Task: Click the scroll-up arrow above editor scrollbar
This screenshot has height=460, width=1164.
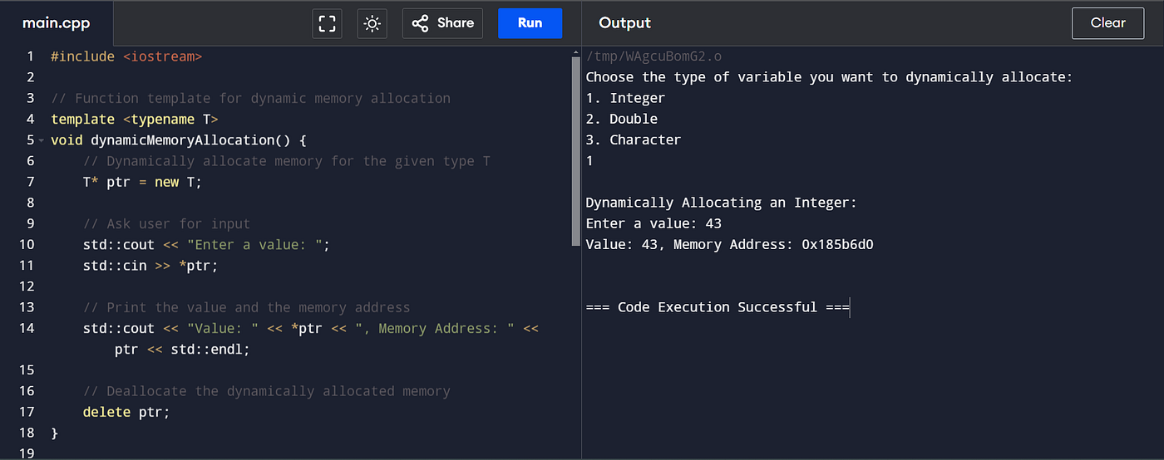Action: [x=575, y=54]
